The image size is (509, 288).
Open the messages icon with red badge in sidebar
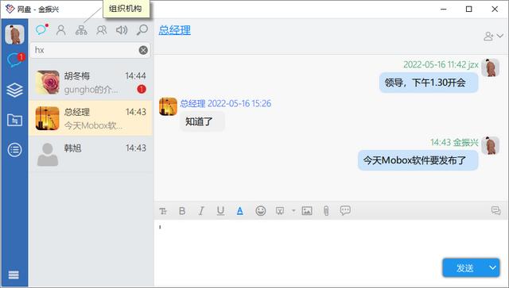pos(16,60)
